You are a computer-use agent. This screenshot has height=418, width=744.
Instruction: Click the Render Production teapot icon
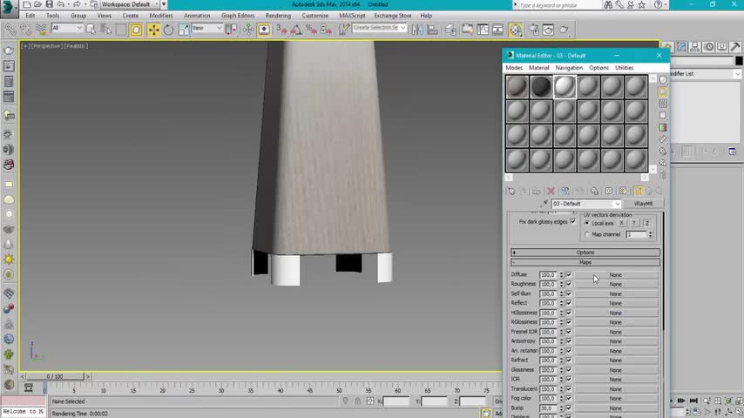click(x=564, y=29)
